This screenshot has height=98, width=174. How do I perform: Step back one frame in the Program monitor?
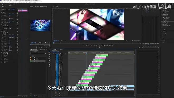point(94,45)
